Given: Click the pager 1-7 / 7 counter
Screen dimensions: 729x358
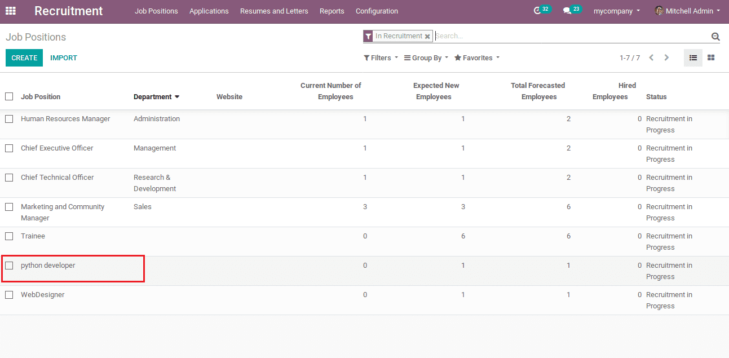Looking at the screenshot, I should (630, 58).
